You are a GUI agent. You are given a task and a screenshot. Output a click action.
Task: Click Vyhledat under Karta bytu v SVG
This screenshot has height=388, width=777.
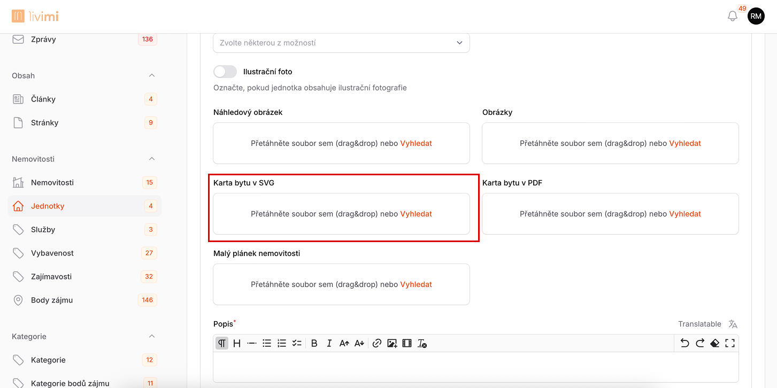coord(416,214)
